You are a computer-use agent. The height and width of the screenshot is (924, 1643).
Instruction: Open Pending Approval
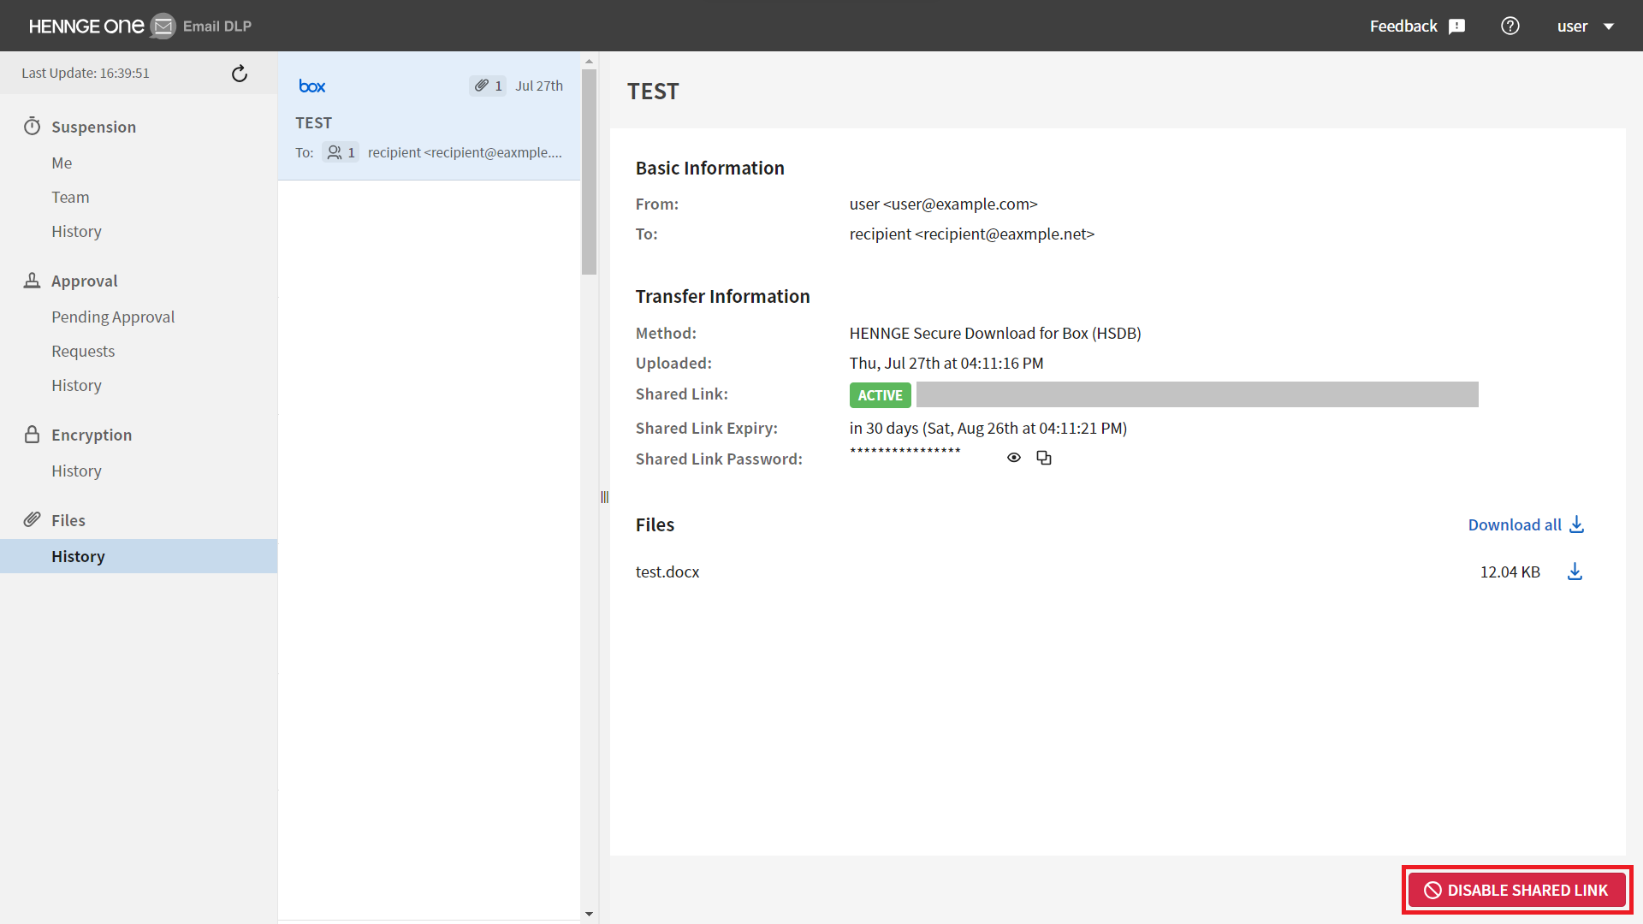click(x=113, y=317)
